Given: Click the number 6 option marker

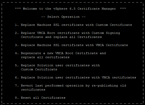Looking at the screenshot, I should [x=17, y=77].
